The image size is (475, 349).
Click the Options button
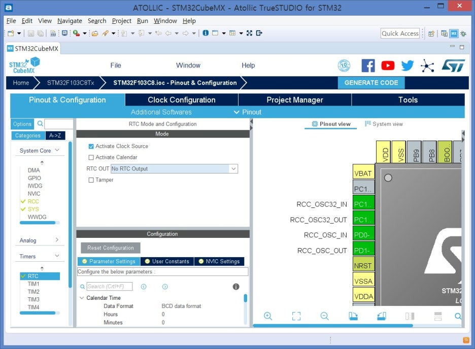tap(22, 124)
